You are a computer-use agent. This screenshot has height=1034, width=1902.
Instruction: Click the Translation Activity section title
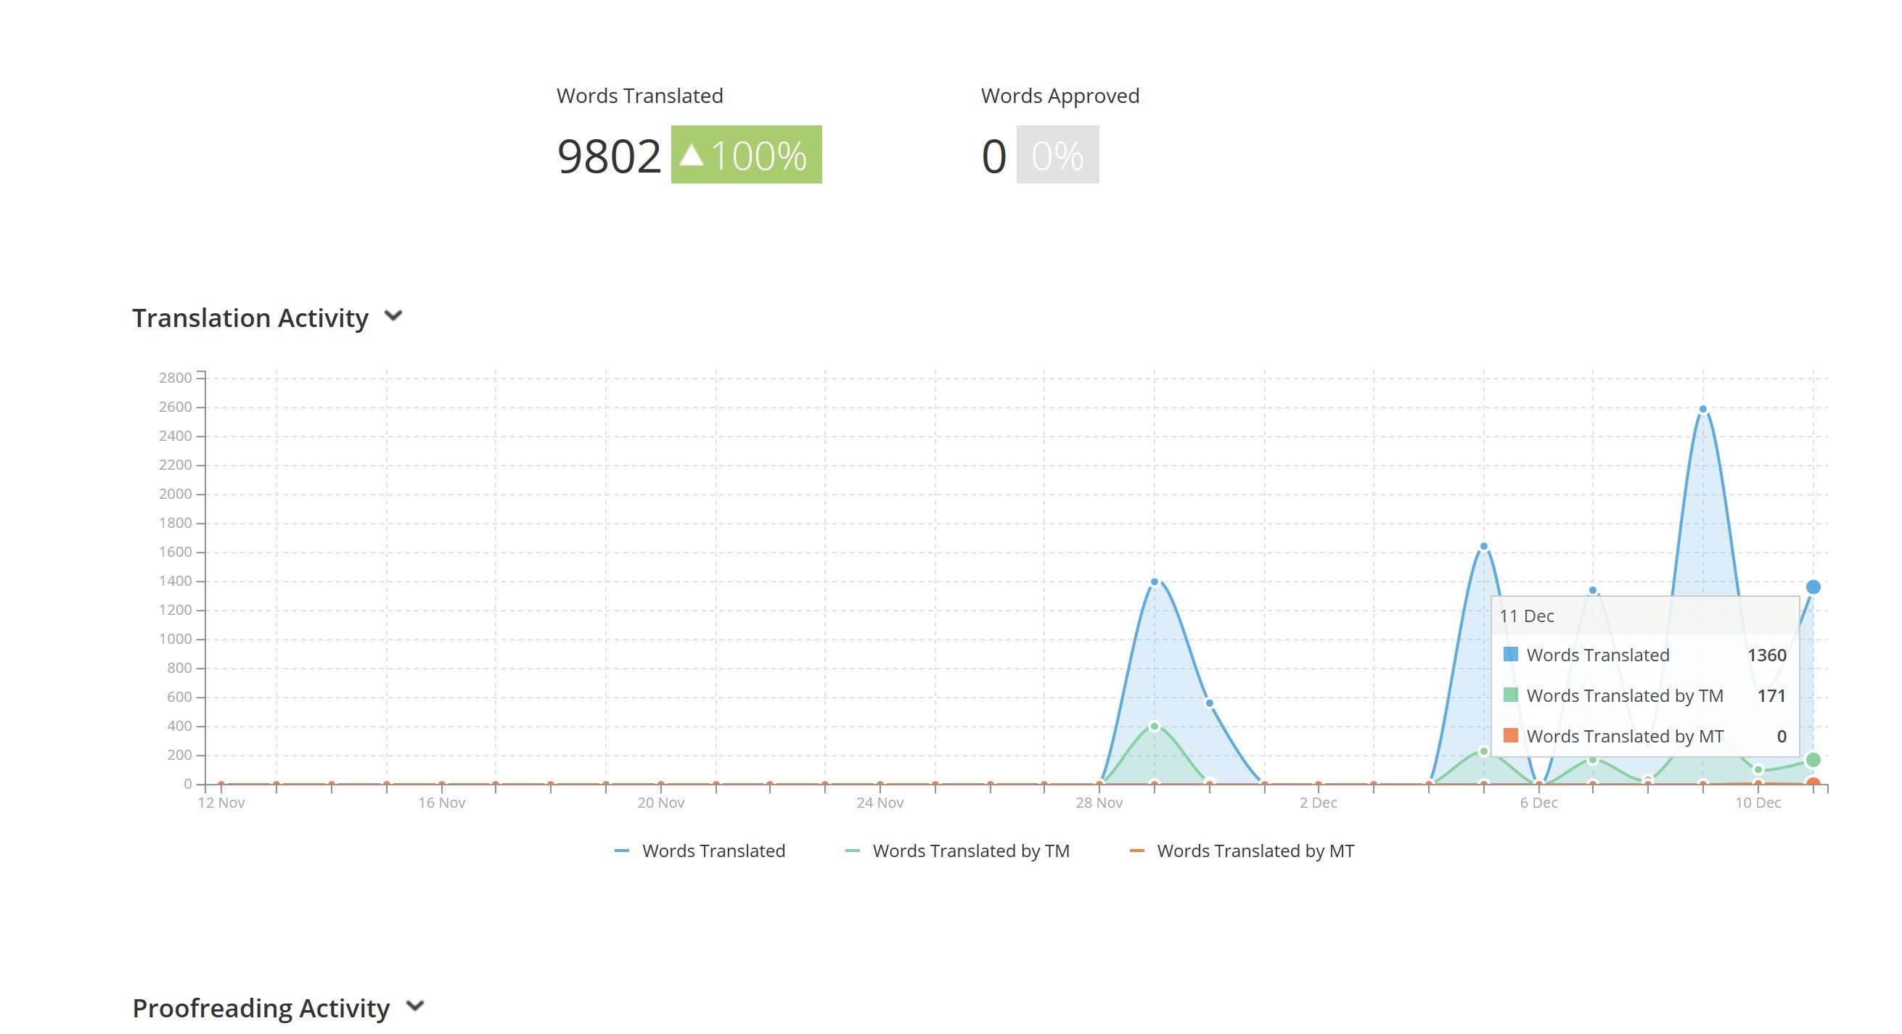tap(250, 318)
